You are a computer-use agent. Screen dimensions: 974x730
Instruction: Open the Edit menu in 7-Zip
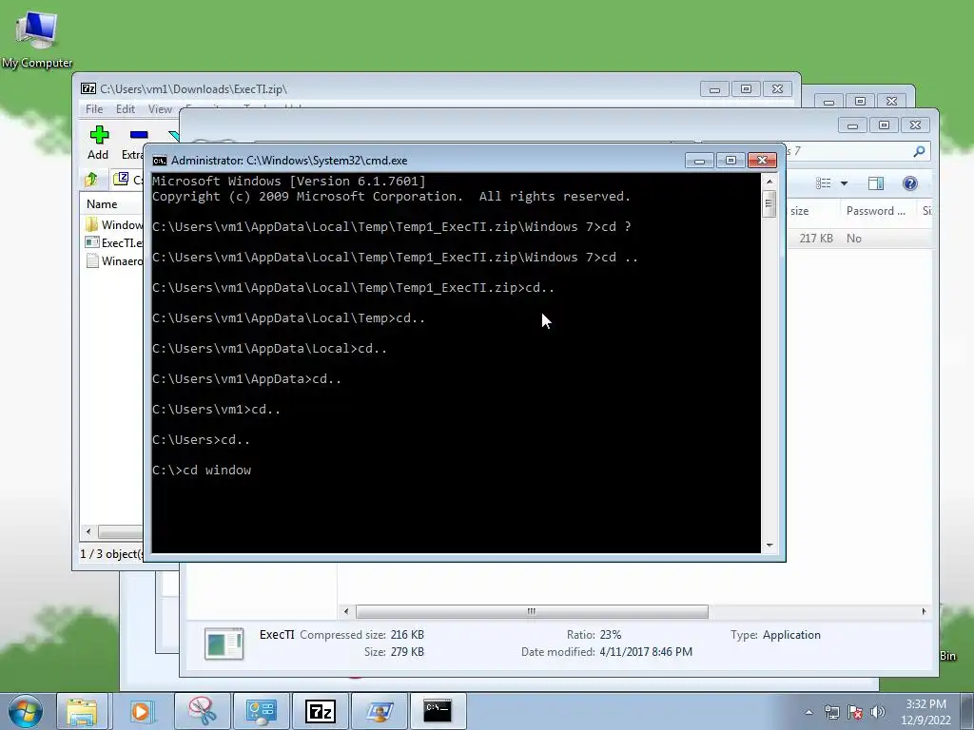[126, 109]
